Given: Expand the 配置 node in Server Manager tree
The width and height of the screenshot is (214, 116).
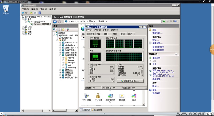Looking at the screenshot, I should (x=23, y=32).
